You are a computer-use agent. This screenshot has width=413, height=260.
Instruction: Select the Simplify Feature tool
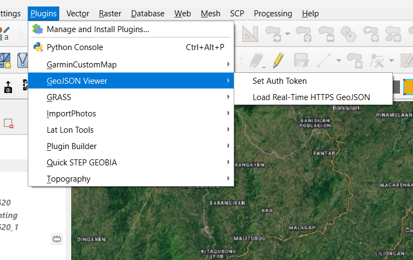[348, 34]
